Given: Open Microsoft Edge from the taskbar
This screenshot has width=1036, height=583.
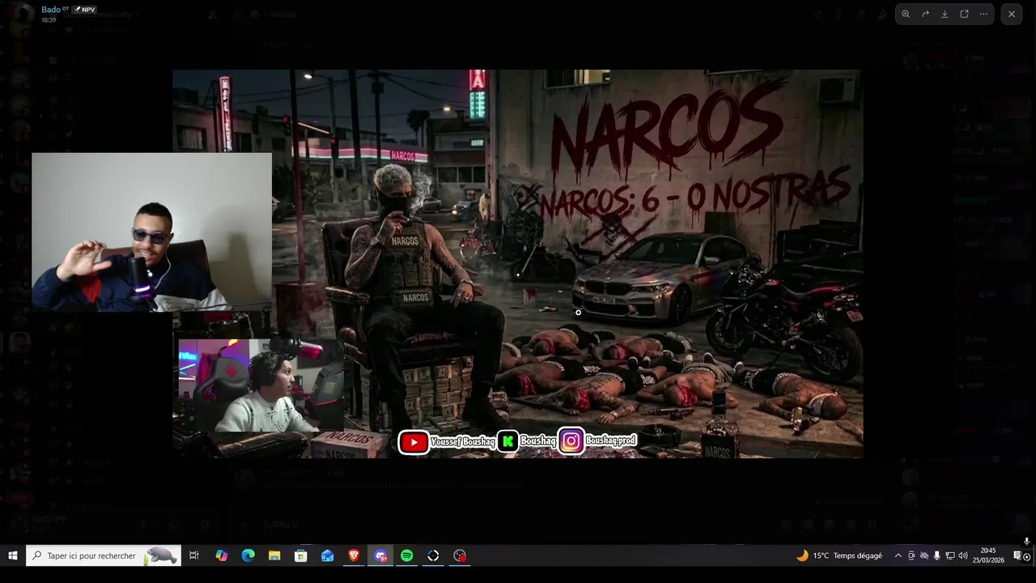Looking at the screenshot, I should [x=248, y=555].
